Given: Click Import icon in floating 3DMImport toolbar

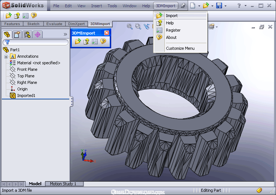Looking at the screenshot, I should 78,41.
